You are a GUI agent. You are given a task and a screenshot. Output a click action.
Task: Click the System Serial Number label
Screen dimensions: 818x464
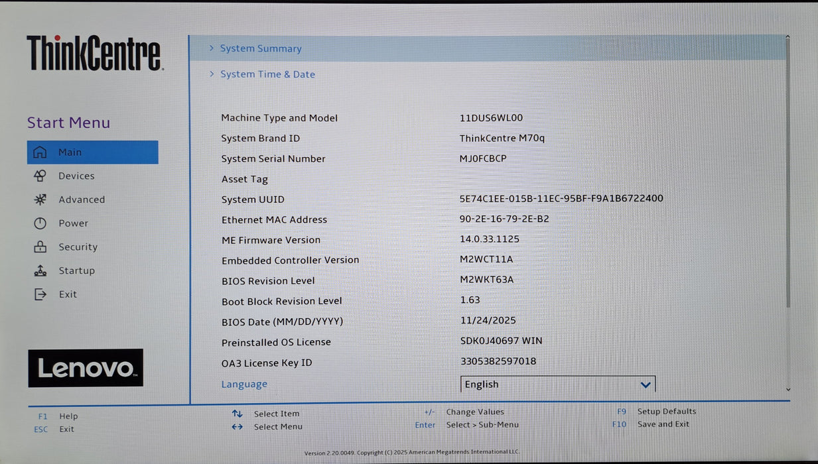tap(273, 159)
